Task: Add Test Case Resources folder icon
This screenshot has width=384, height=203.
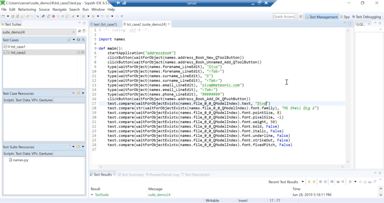Action: (78, 93)
